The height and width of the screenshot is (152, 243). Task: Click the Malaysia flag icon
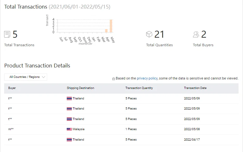[x=69, y=129]
